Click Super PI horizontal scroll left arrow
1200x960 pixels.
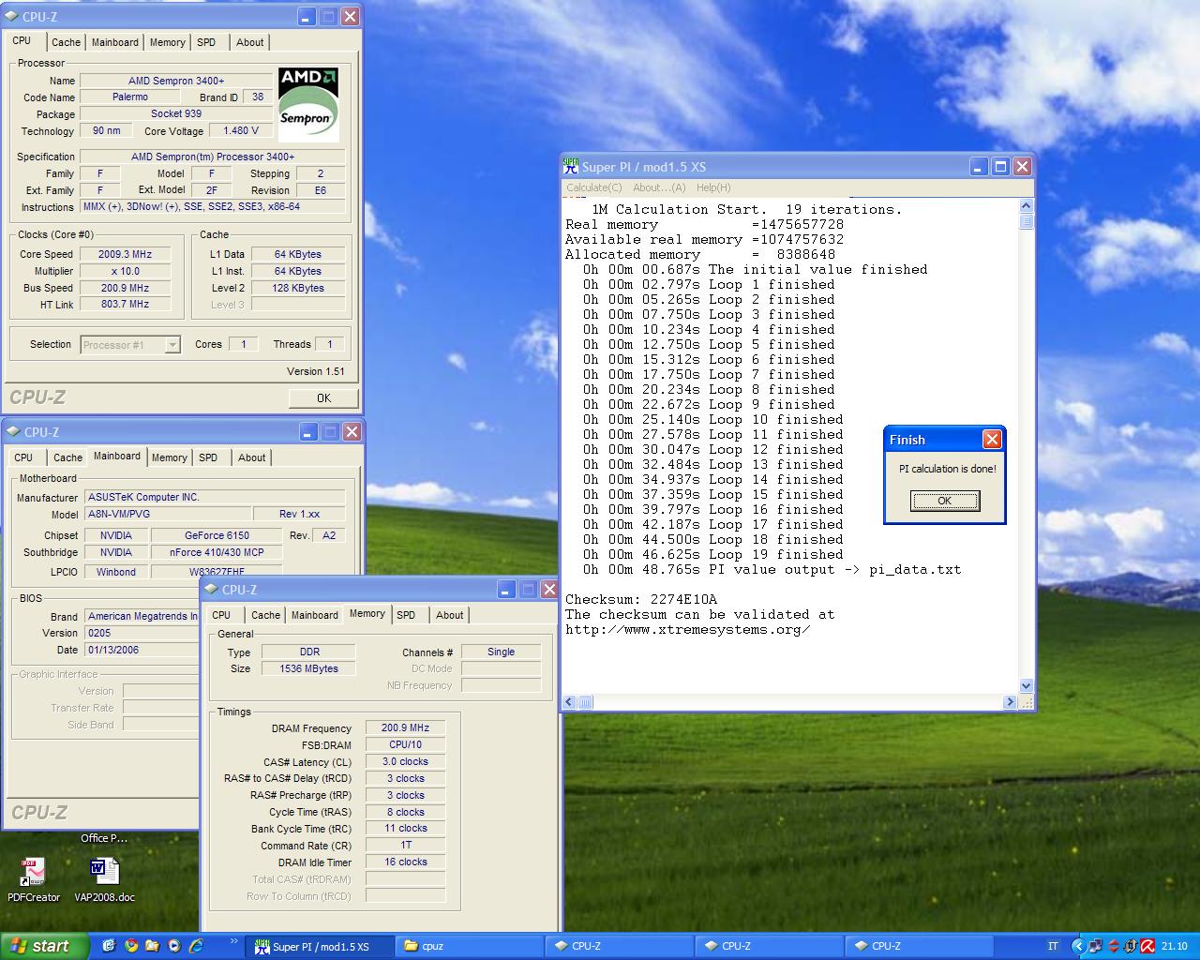[570, 701]
